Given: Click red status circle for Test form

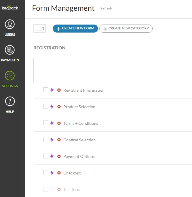Looking at the screenshot, I should [x=59, y=190].
